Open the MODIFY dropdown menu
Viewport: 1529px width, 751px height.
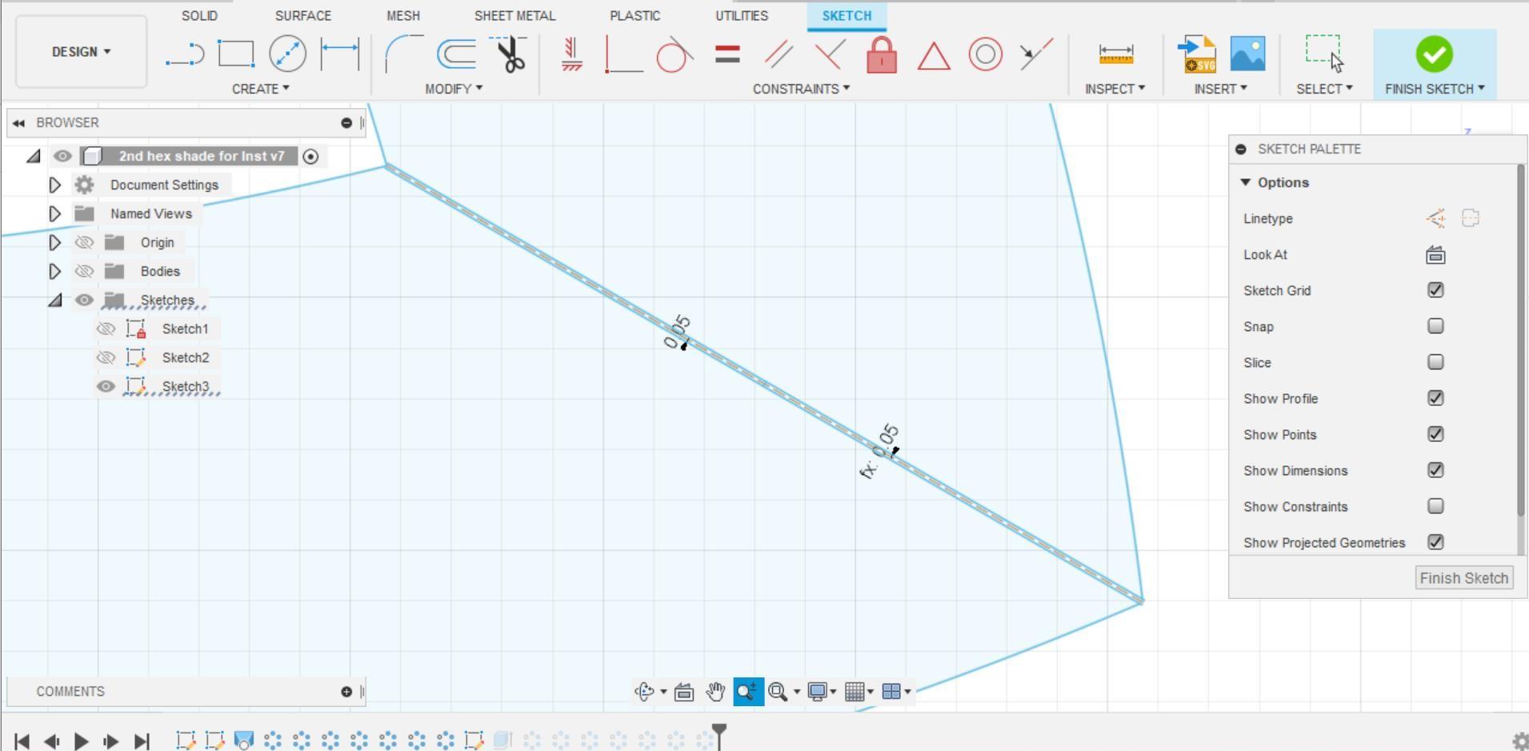[454, 89]
